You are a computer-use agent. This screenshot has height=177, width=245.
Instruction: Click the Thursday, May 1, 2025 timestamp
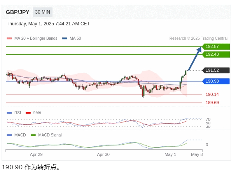click(48, 24)
